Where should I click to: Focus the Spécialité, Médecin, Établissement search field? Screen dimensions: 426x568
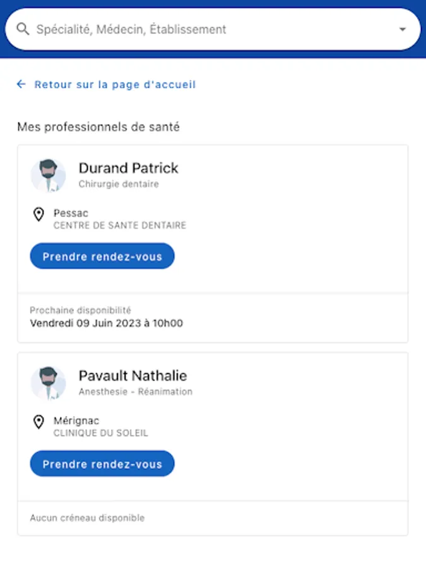click(x=213, y=29)
